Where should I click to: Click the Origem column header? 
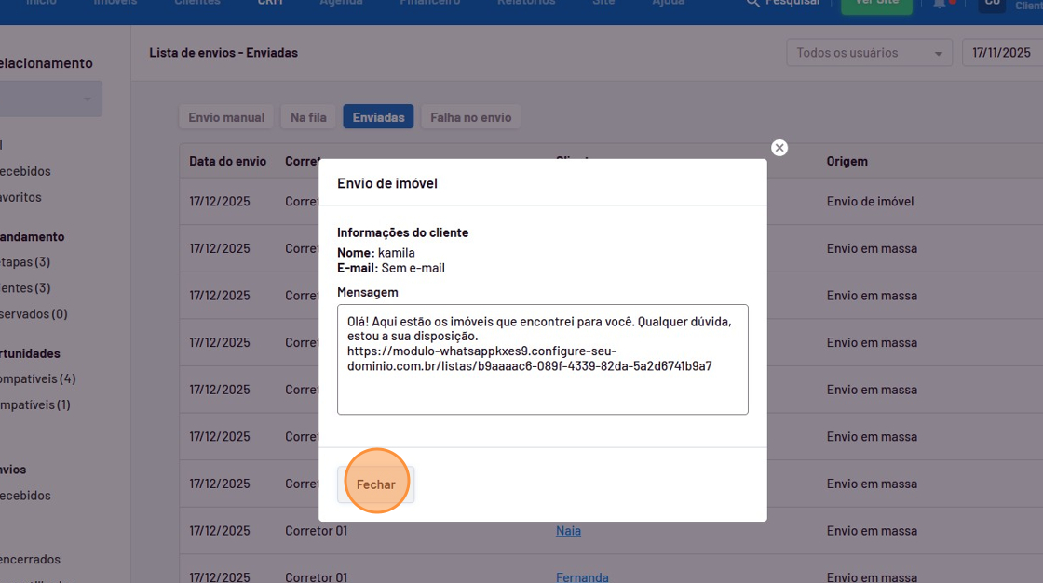[847, 161]
